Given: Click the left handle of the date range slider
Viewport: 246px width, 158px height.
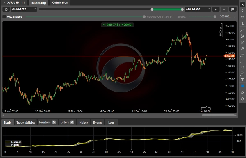Looking at the screenshot, I should pyautogui.click(x=152, y=9).
